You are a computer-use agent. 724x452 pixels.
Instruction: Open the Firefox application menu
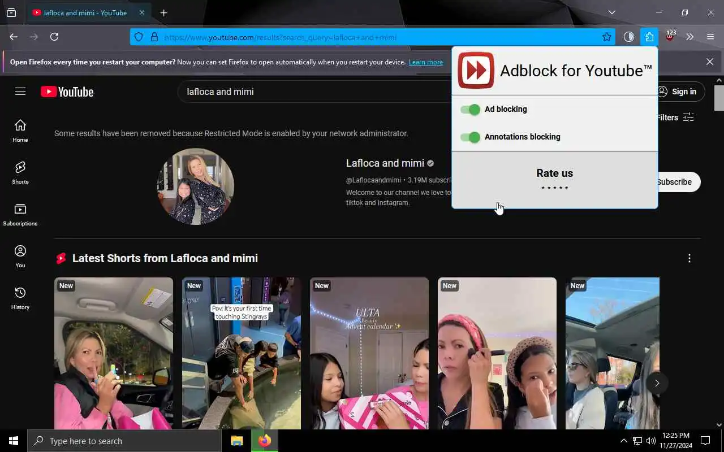pyautogui.click(x=710, y=37)
